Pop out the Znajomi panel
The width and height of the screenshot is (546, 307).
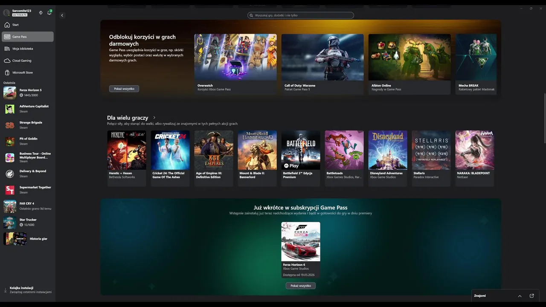pos(531,295)
